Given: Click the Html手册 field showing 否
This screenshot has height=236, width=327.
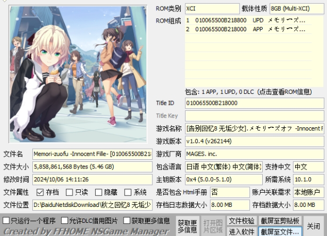Looking at the screenshot, I should point(230,192).
